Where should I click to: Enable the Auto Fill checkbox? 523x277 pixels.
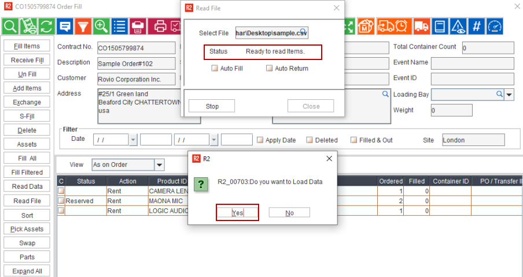(215, 69)
